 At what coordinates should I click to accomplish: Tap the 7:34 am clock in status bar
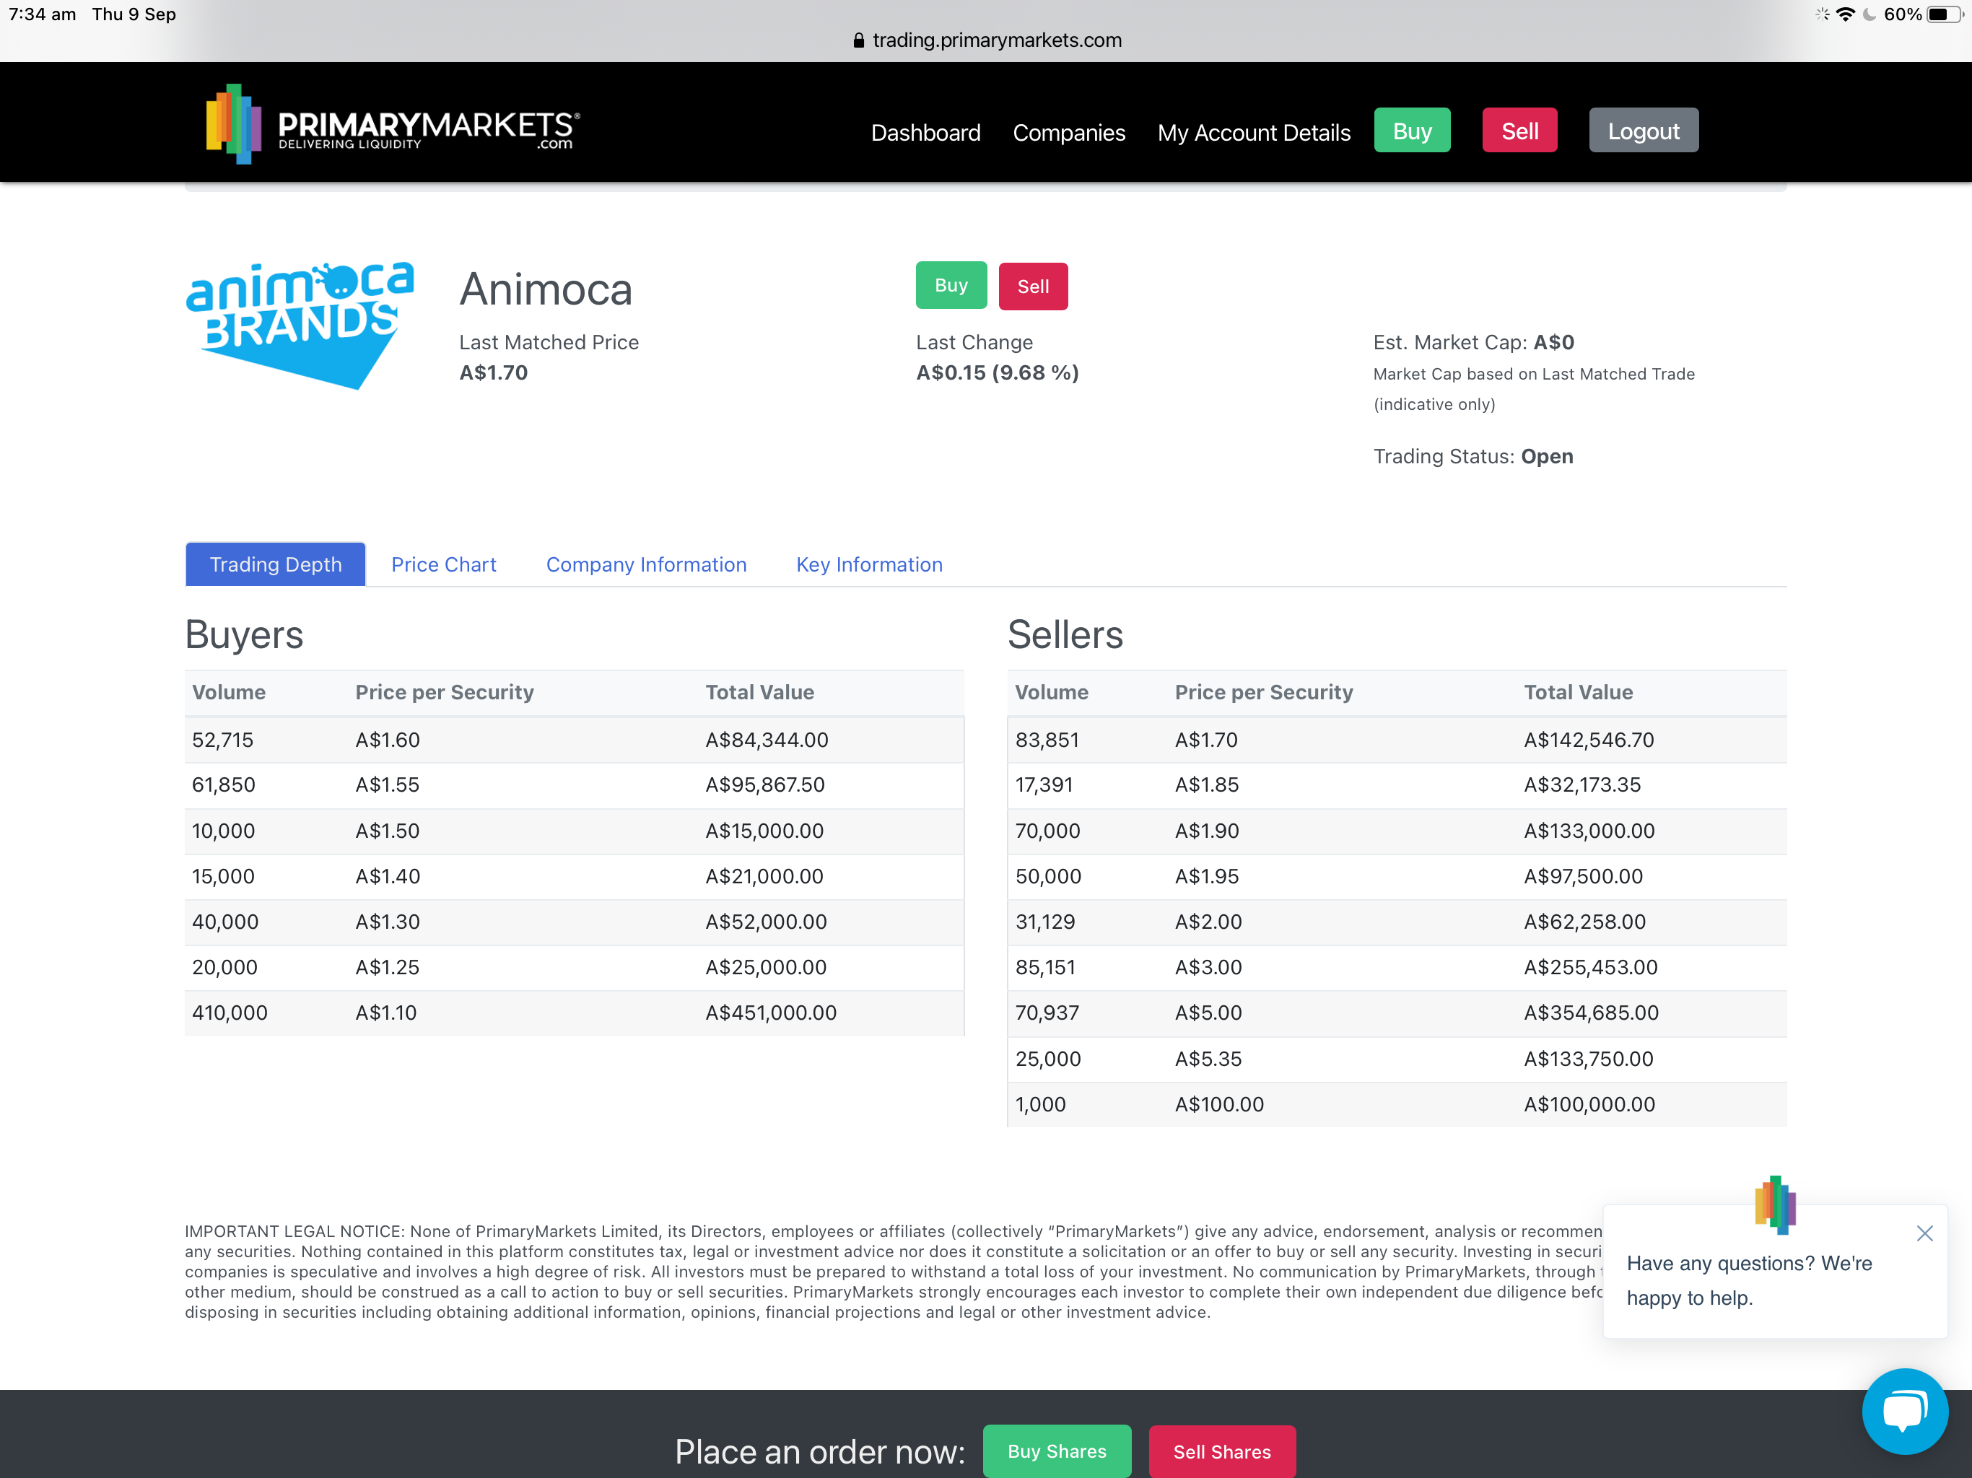[x=42, y=14]
